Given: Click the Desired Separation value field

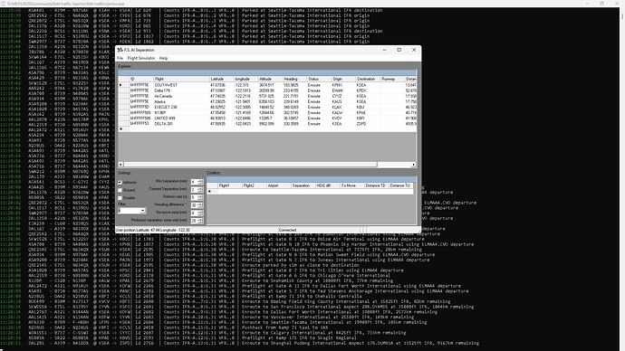Looking at the screenshot, I should pos(194,190).
